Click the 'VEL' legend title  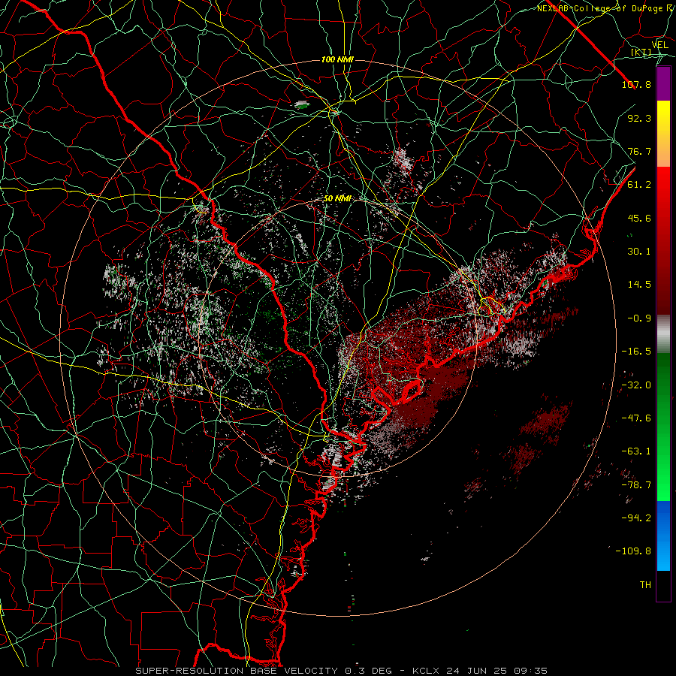click(x=660, y=45)
